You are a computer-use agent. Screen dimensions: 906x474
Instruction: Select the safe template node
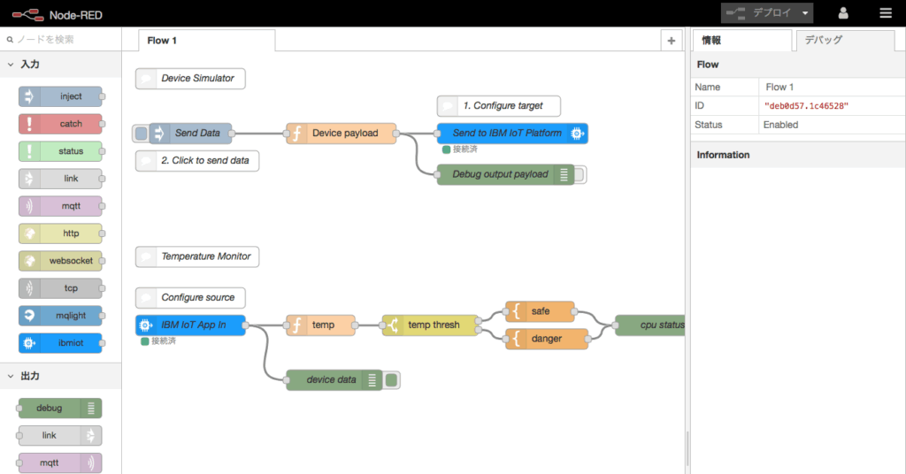tap(540, 311)
